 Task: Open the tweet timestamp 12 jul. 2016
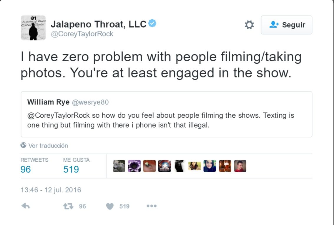pyautogui.click(x=51, y=190)
